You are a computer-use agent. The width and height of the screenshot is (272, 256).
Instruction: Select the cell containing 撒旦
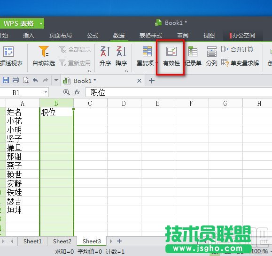pyautogui.click(x=23, y=148)
